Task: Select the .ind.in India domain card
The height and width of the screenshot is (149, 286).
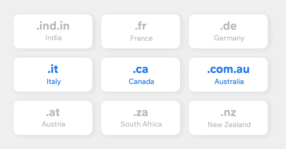Action: (x=53, y=31)
